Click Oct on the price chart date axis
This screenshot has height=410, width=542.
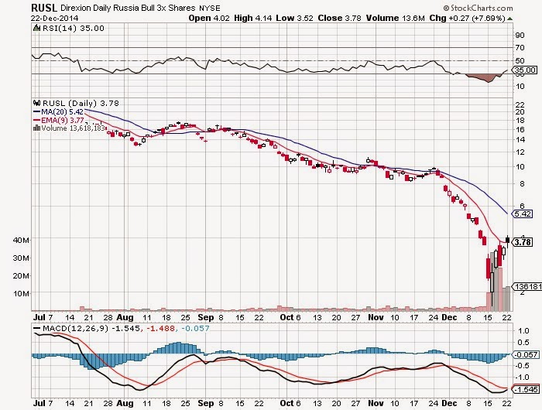286,317
